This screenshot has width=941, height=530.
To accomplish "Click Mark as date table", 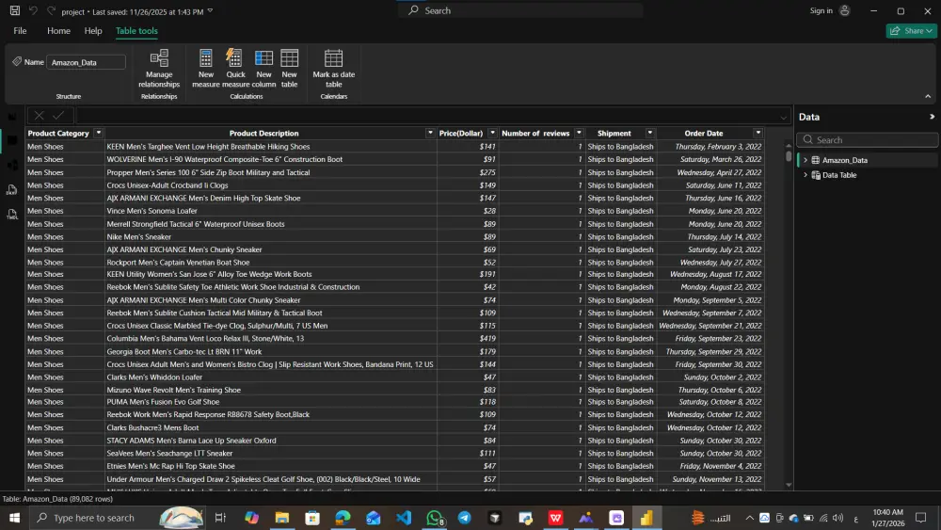I will point(334,69).
